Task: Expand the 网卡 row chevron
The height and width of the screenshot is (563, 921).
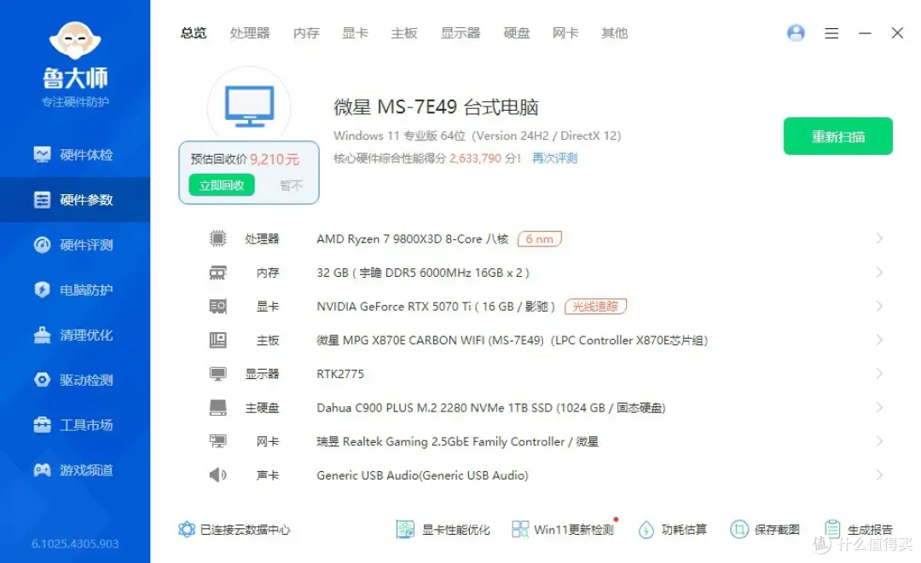Action: [879, 441]
